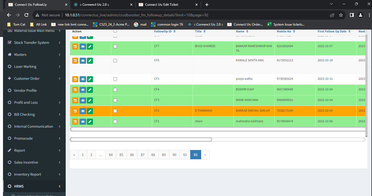
Task: Expand Internal Communication menu
Action: pyautogui.click(x=34, y=127)
